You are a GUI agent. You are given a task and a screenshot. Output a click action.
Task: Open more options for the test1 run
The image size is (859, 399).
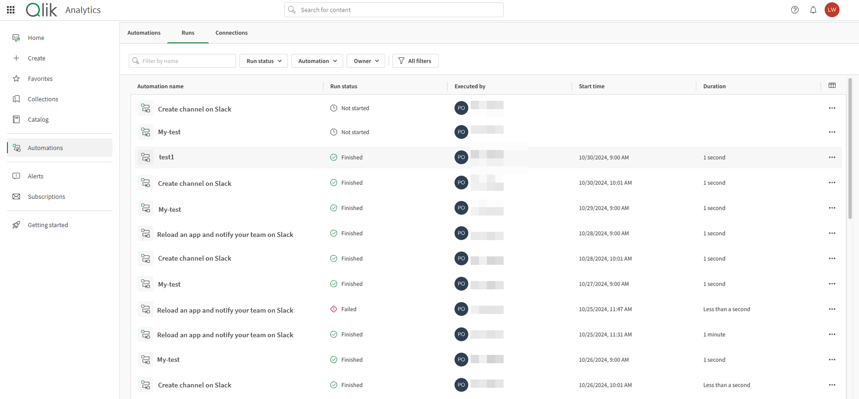coord(832,157)
